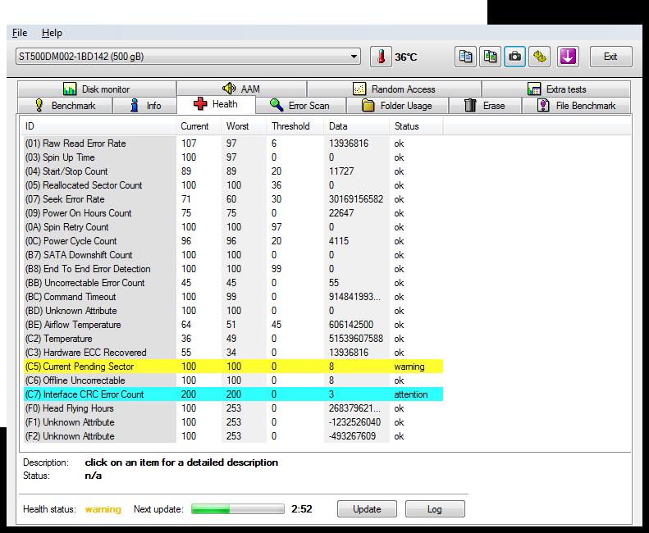This screenshot has width=649, height=533.
Task: Click the camera save screenshot icon
Action: [x=514, y=57]
